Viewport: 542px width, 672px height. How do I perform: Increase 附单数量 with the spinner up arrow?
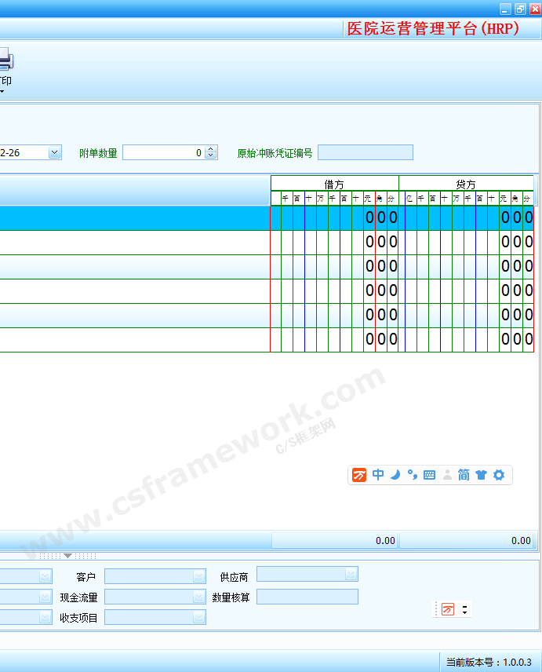[211, 150]
